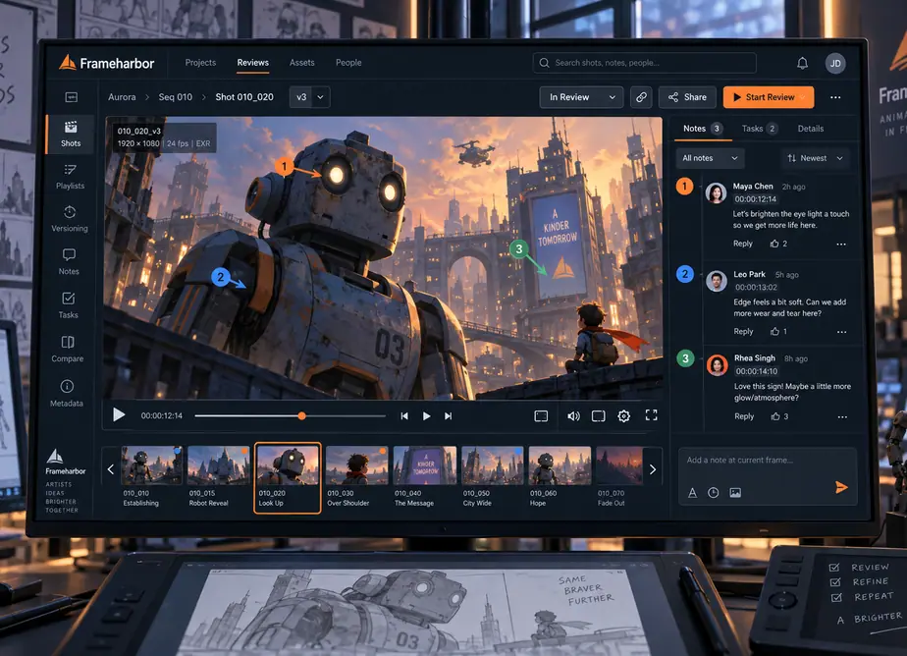The height and width of the screenshot is (656, 907).
Task: Open the In Review status dropdown
Action: coord(581,97)
